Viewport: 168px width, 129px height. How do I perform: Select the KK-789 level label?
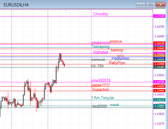click(x=97, y=66)
